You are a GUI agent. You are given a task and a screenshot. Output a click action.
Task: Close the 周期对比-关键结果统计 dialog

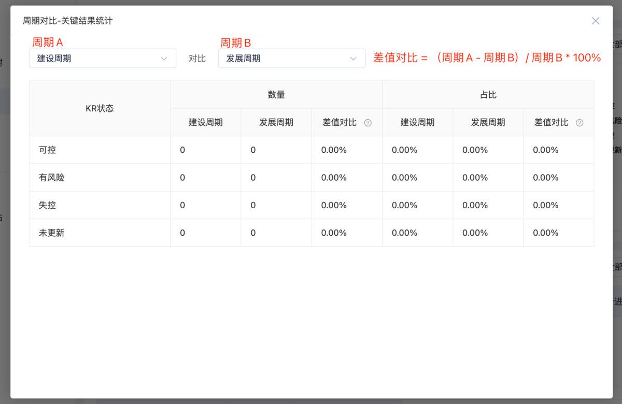coord(596,21)
